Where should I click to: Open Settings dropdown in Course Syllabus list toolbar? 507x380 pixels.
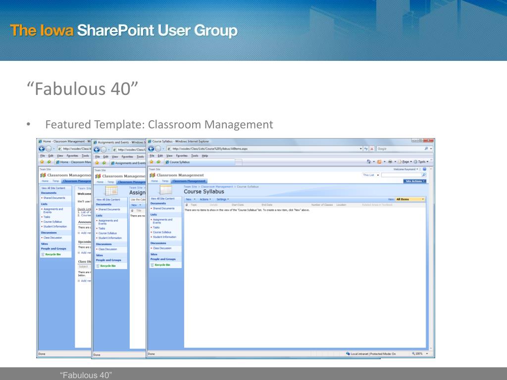[x=222, y=199]
